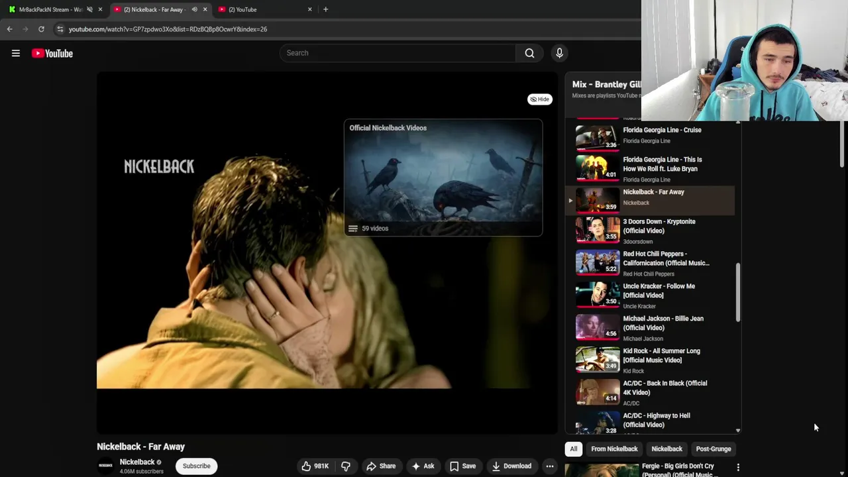Close the Nickelback - Far Away tab
Image resolution: width=848 pixels, height=477 pixels.
[205, 9]
